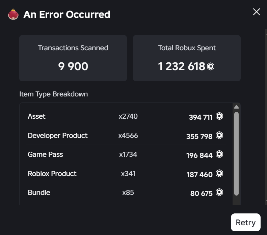This screenshot has height=235, width=267.
Task: Click the x4566 Developer Product count
Action: tap(128, 136)
